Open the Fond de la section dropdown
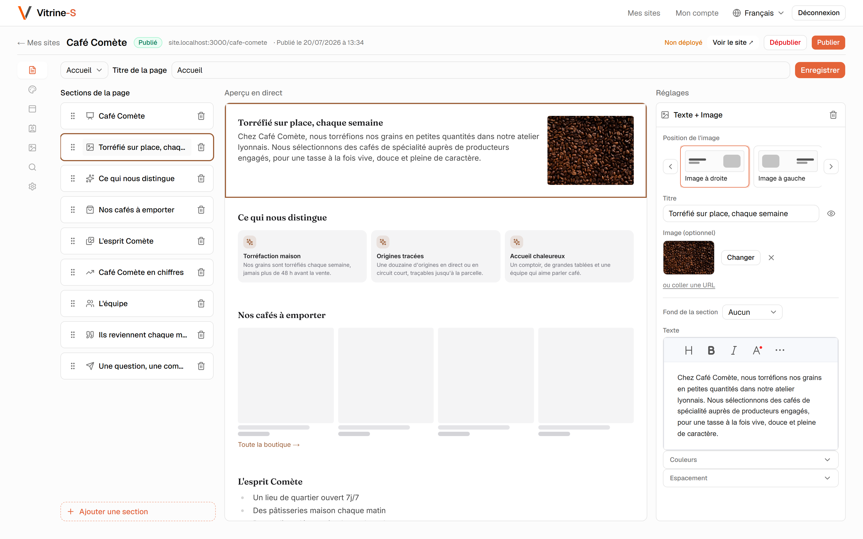Image resolution: width=863 pixels, height=539 pixels. click(x=752, y=312)
